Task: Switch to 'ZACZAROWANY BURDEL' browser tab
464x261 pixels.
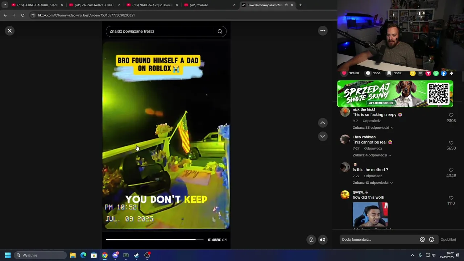Action: (x=94, y=5)
